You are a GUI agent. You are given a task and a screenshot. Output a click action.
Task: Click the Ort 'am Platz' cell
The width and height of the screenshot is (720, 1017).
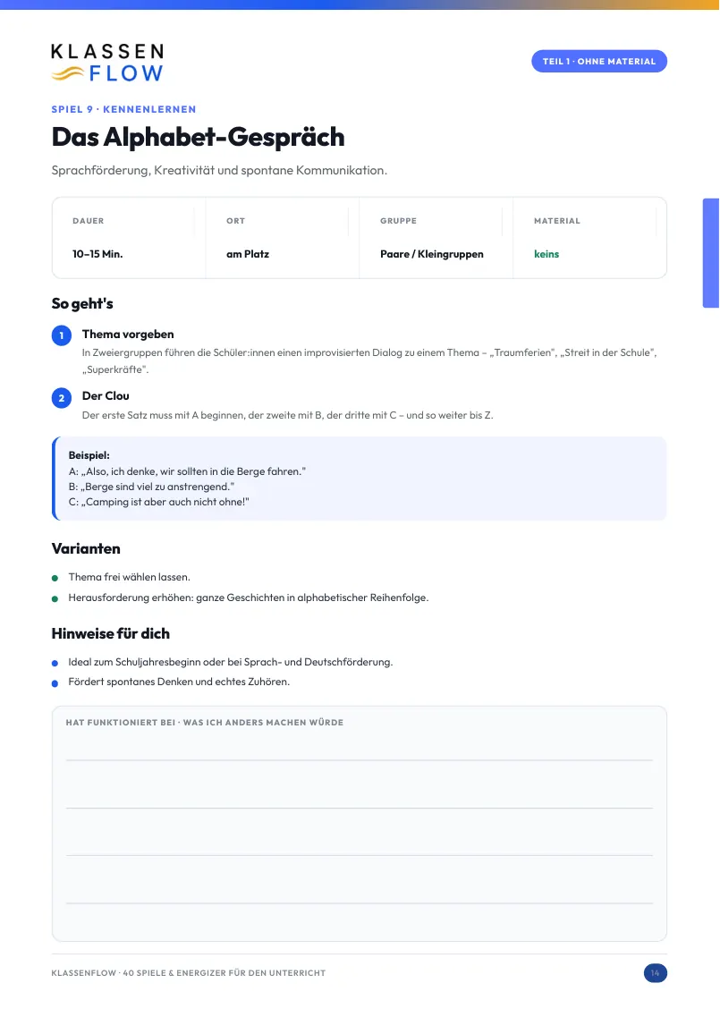282,238
